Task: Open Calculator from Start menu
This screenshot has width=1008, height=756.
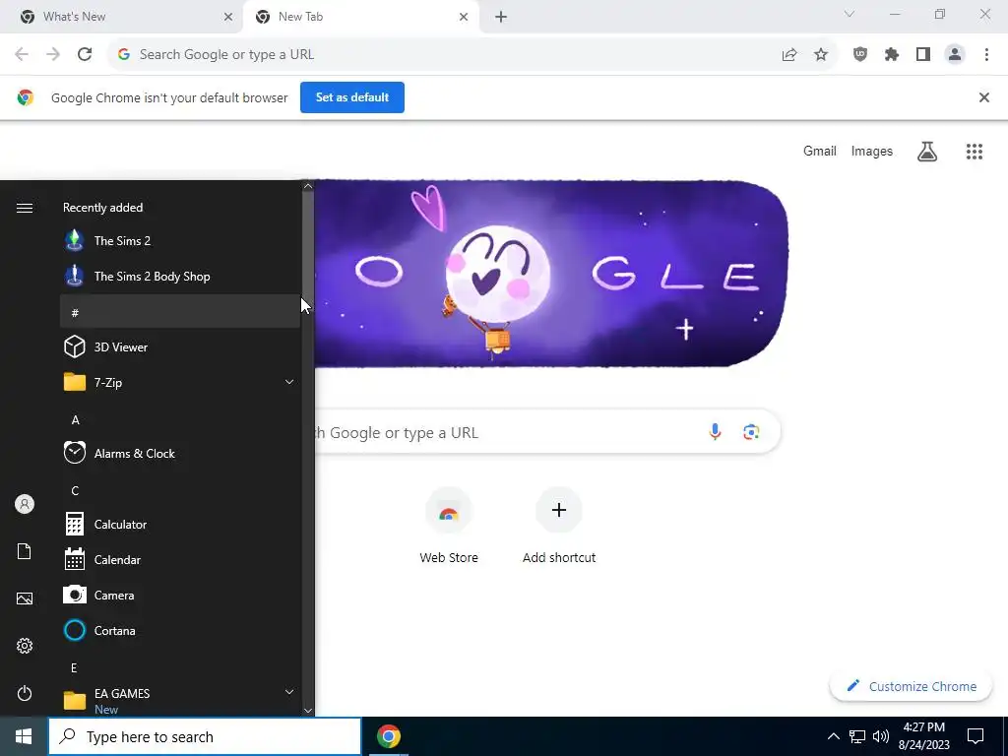Action: pyautogui.click(x=180, y=524)
